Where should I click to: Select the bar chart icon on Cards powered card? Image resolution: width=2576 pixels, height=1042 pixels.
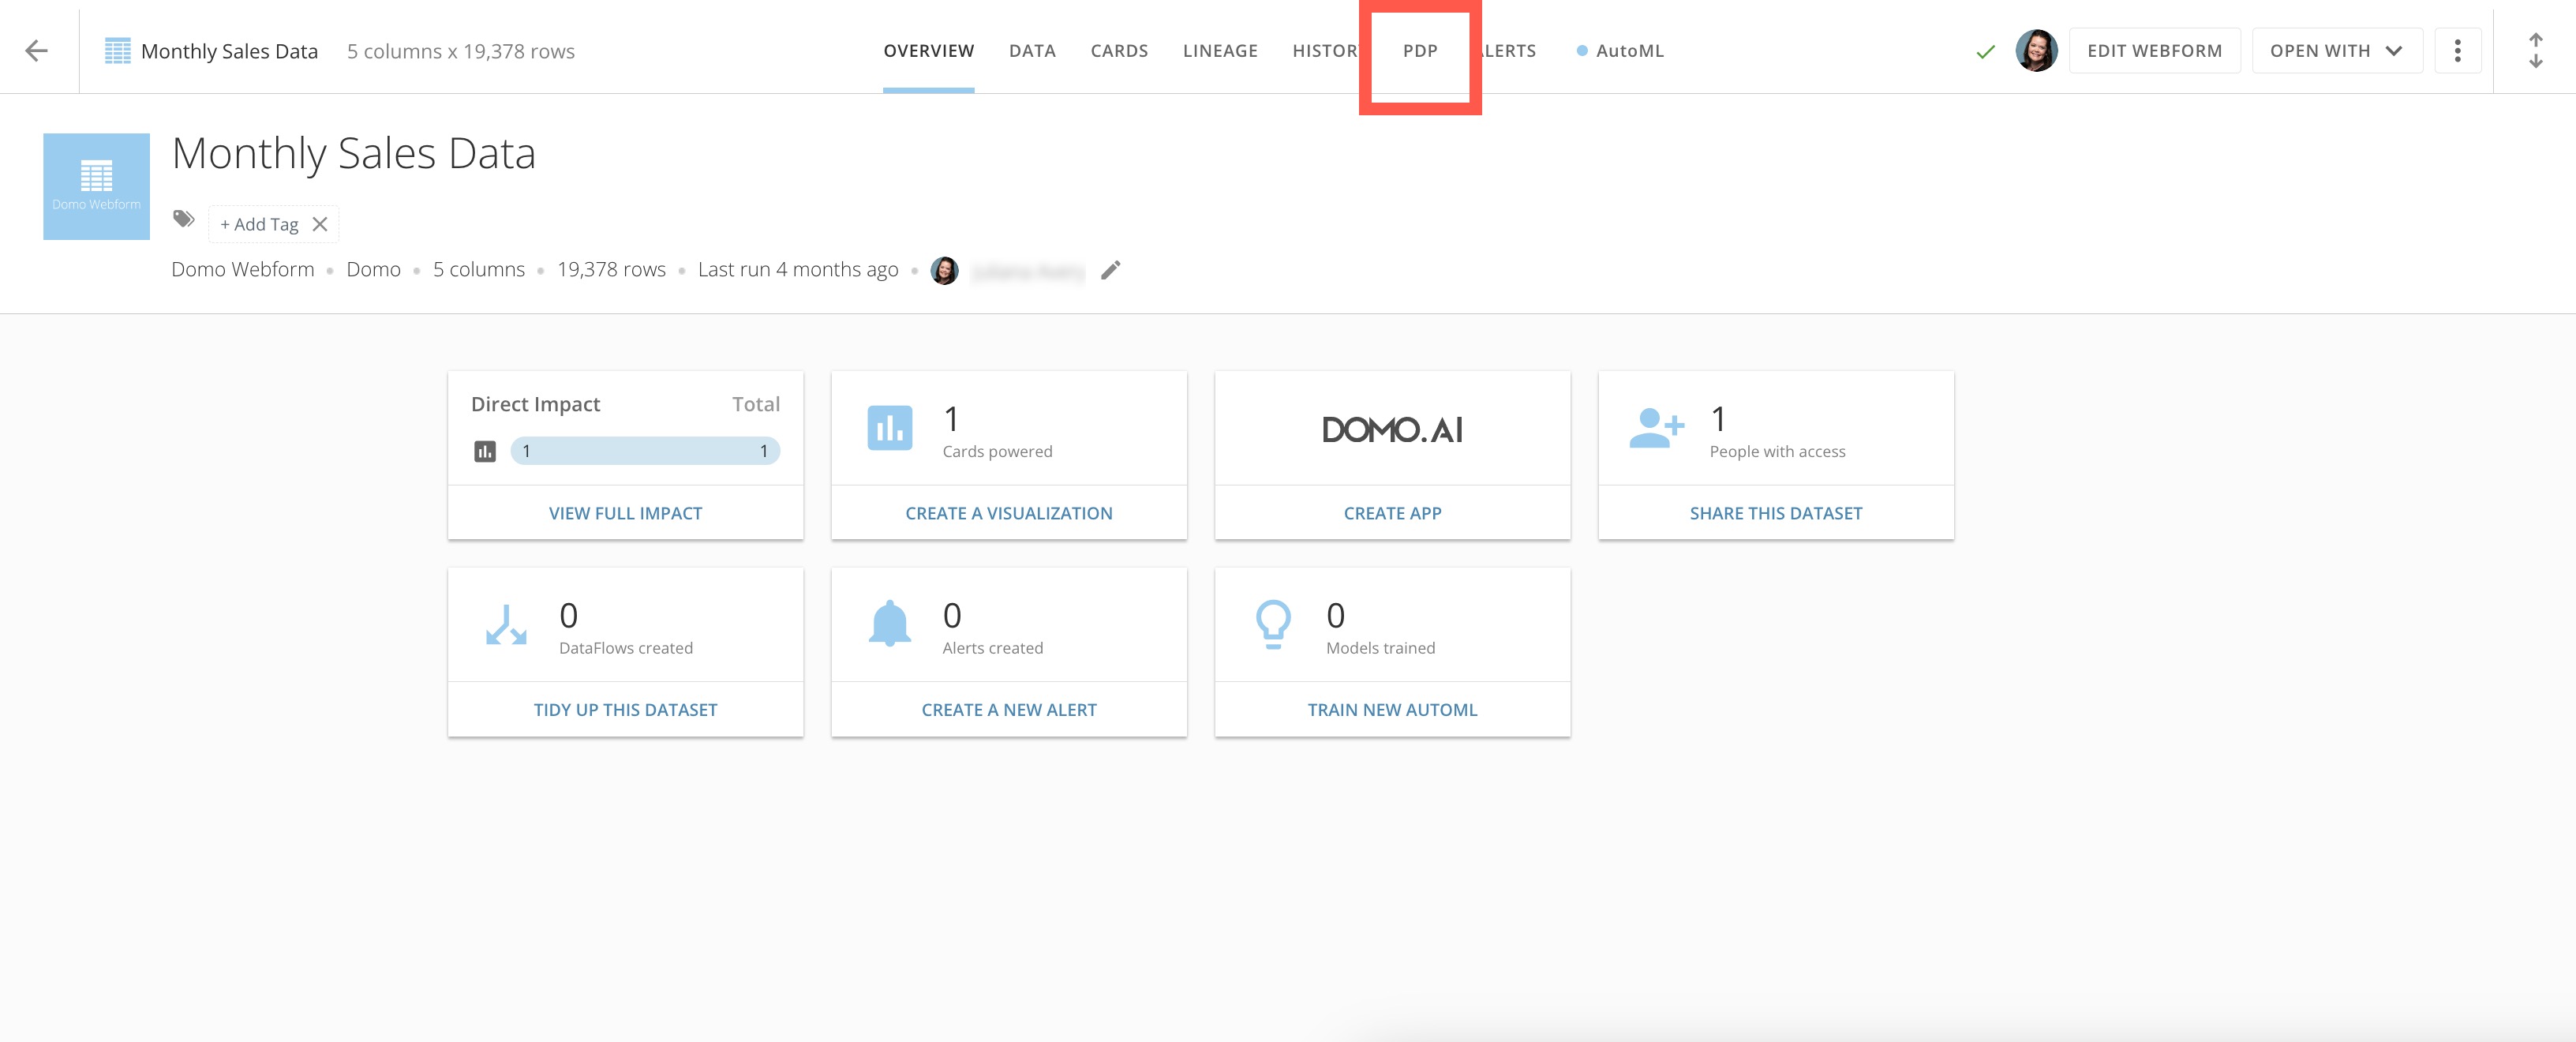pos(890,428)
